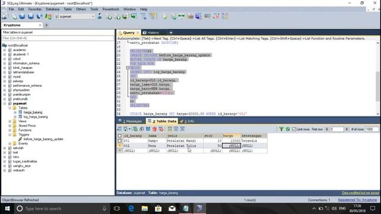Click the red delete selected rows icon
The width and height of the screenshot is (381, 214).
(x=155, y=129)
